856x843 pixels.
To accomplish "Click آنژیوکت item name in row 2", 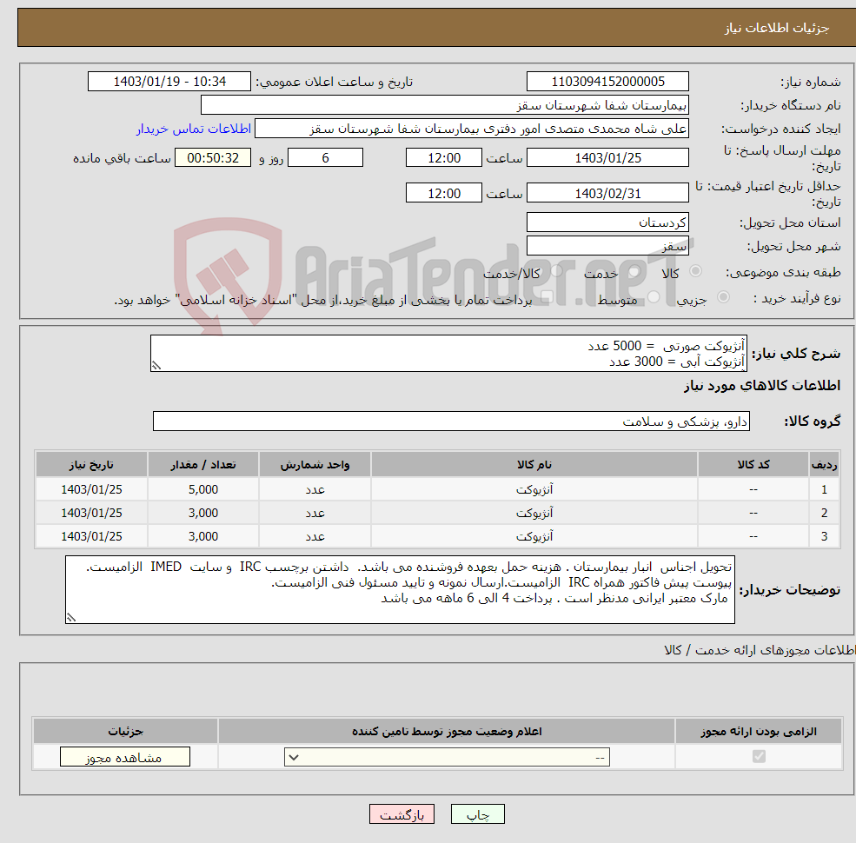I will tap(534, 514).
